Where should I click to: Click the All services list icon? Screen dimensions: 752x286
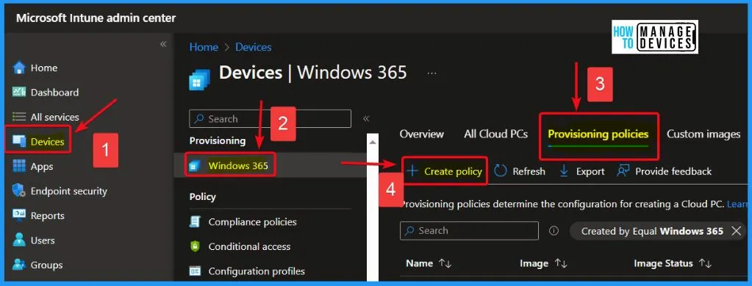click(18, 117)
